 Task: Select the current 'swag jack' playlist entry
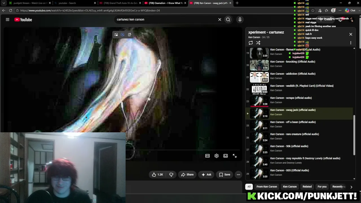pos(299,113)
